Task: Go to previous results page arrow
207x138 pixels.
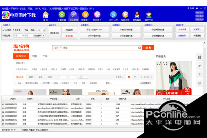Action: tap(141, 77)
